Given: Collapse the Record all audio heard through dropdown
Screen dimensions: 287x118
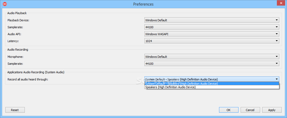Looking at the screenshot, I should tap(212, 79).
